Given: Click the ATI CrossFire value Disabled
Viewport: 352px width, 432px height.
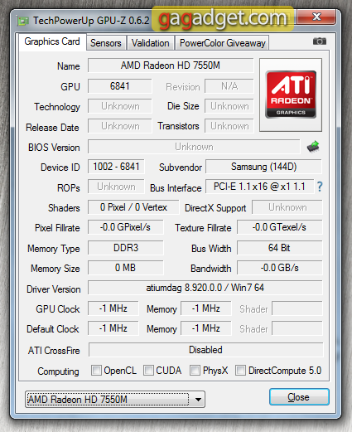Looking at the screenshot, I should (205, 350).
